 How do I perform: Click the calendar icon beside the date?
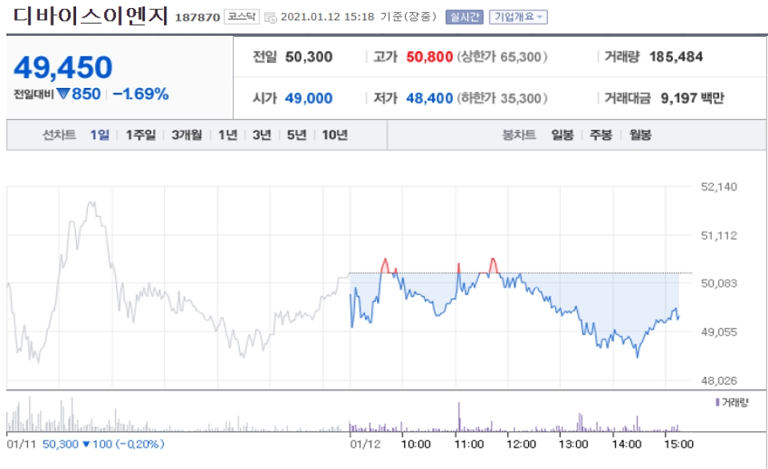pos(270,18)
